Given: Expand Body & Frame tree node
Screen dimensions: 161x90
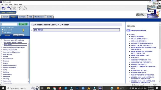Looking at the screenshot, I should point(2,54).
